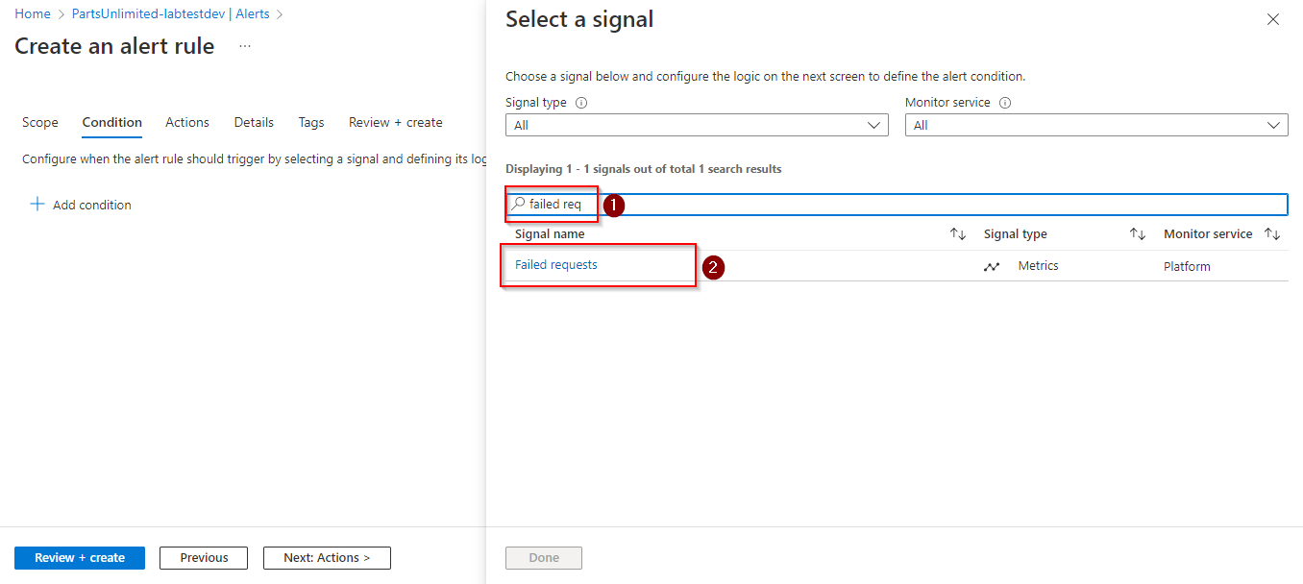Select the Failed requests signal
This screenshot has height=584, width=1303.
click(x=556, y=265)
